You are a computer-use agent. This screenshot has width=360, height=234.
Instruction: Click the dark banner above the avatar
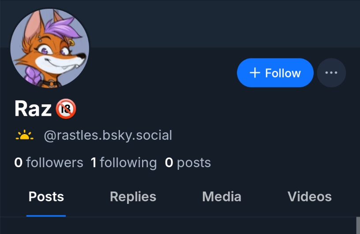[x=221, y=22]
